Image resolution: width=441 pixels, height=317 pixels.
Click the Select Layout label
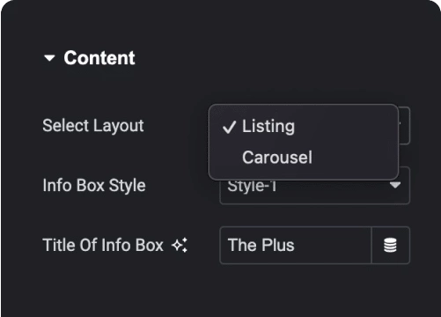point(93,126)
